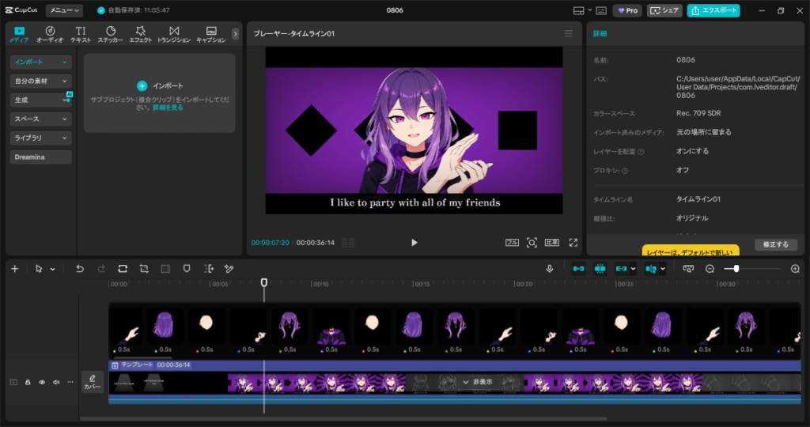Open the layout switcher icon
Image resolution: width=810 pixels, height=427 pixels.
[x=578, y=10]
